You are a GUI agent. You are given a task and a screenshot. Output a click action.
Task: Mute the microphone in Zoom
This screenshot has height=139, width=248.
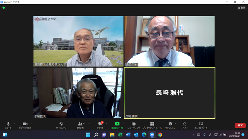(x=8, y=125)
